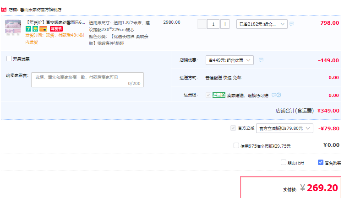The image size is (344, 198).
Task: Check the 朋友代付 checkbox
Action: pos(284,162)
